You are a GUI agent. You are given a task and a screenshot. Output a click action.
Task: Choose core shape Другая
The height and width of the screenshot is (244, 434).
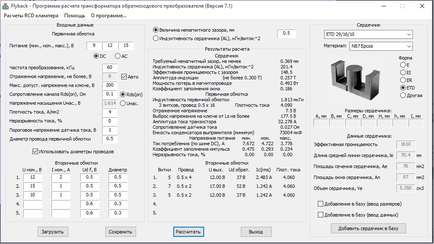pyautogui.click(x=403, y=95)
